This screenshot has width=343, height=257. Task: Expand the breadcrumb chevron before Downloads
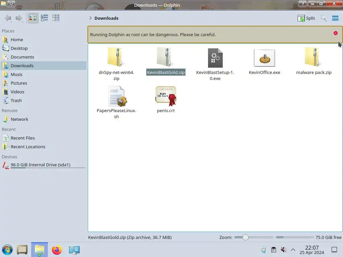pos(90,18)
